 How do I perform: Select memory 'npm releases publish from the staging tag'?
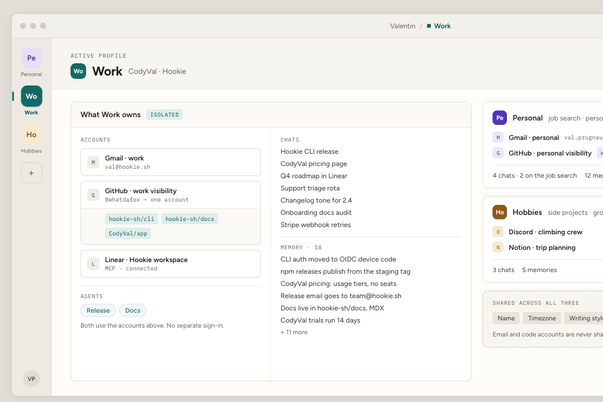click(345, 271)
